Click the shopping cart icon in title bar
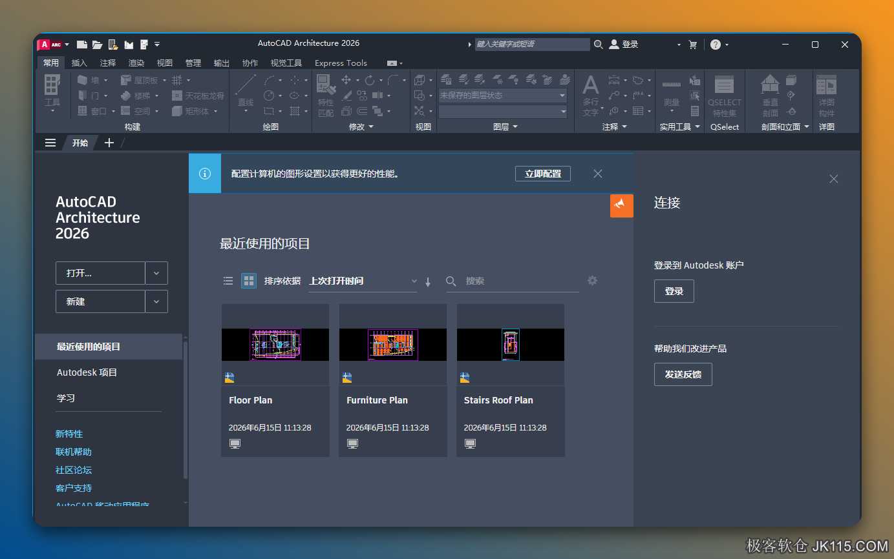 pyautogui.click(x=693, y=45)
